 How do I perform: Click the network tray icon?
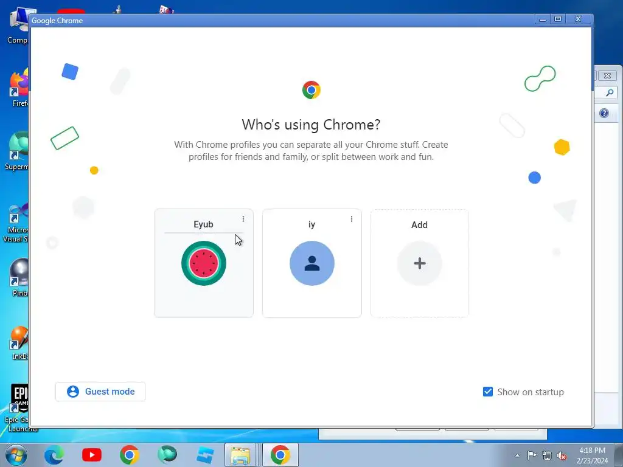click(x=547, y=455)
